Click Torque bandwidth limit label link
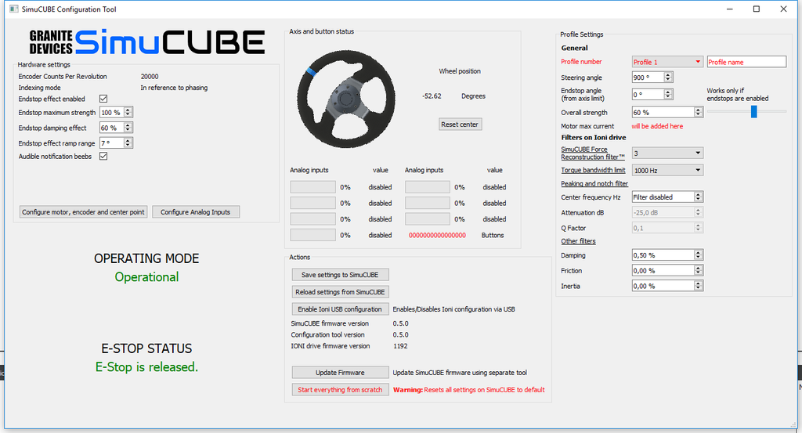802x433 pixels. pyautogui.click(x=593, y=170)
